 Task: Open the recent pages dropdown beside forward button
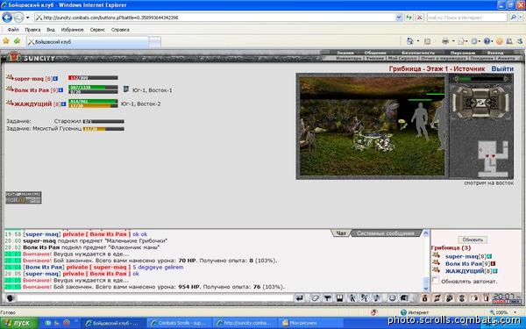pyautogui.click(x=27, y=18)
